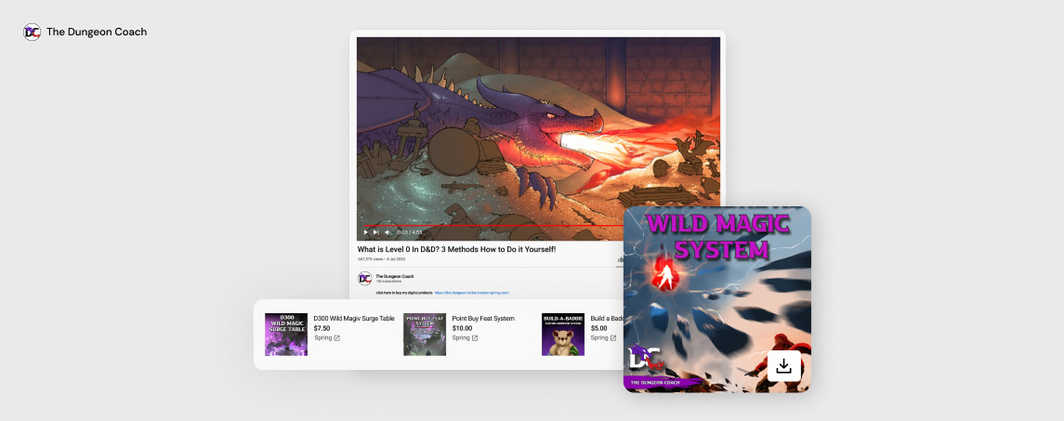The image size is (1064, 421).
Task: Open Spring link under the $5.00 product
Action: 603,337
